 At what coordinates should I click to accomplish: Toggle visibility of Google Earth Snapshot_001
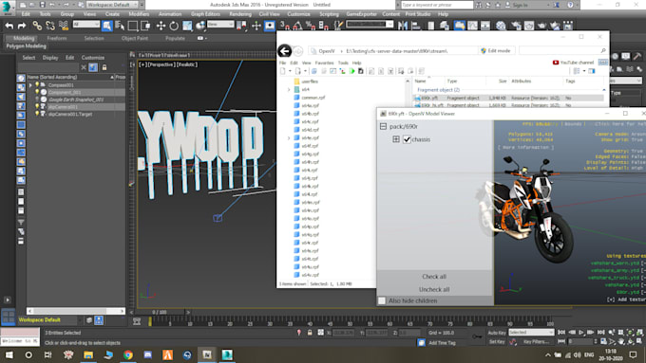pyautogui.click(x=37, y=100)
